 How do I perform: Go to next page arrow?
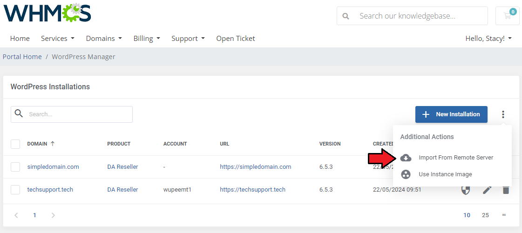tap(53, 215)
